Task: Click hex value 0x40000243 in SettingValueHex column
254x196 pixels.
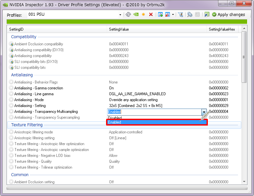Action: click(x=219, y=56)
